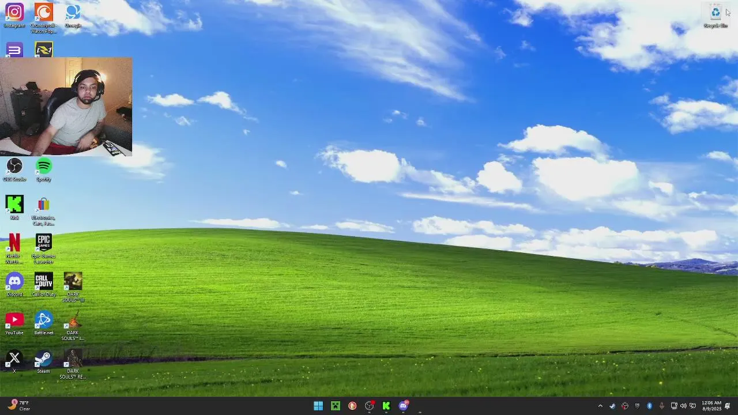Image resolution: width=738 pixels, height=415 pixels.
Task: Click the Bluetooth tray icon
Action: (x=649, y=406)
